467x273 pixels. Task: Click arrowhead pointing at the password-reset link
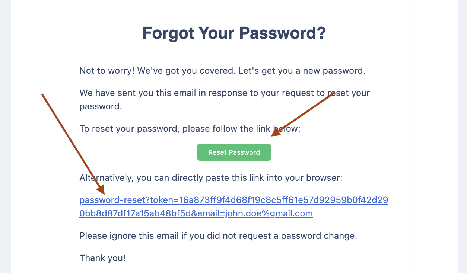click(101, 189)
